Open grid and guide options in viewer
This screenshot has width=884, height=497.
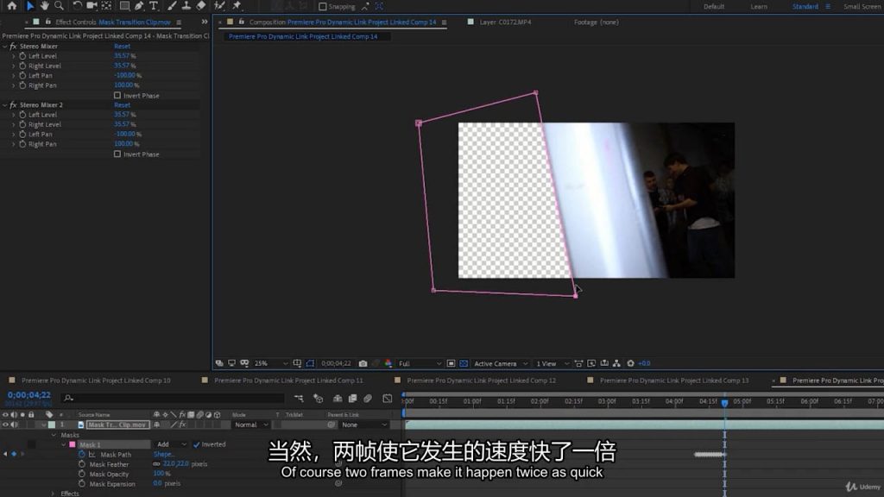[x=297, y=363]
